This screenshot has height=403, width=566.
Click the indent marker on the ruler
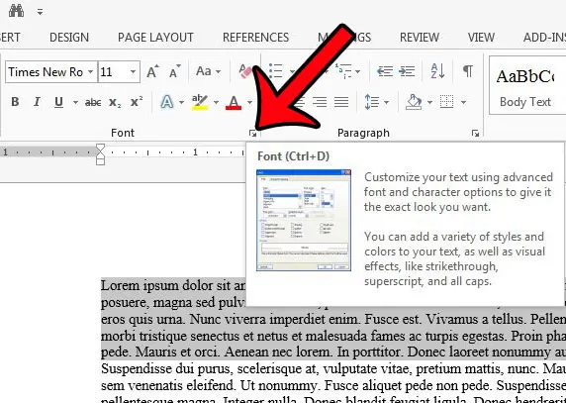(100, 154)
